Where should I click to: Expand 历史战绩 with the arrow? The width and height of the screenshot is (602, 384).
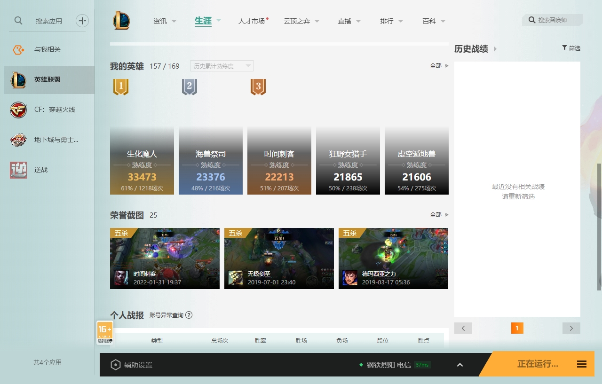495,49
